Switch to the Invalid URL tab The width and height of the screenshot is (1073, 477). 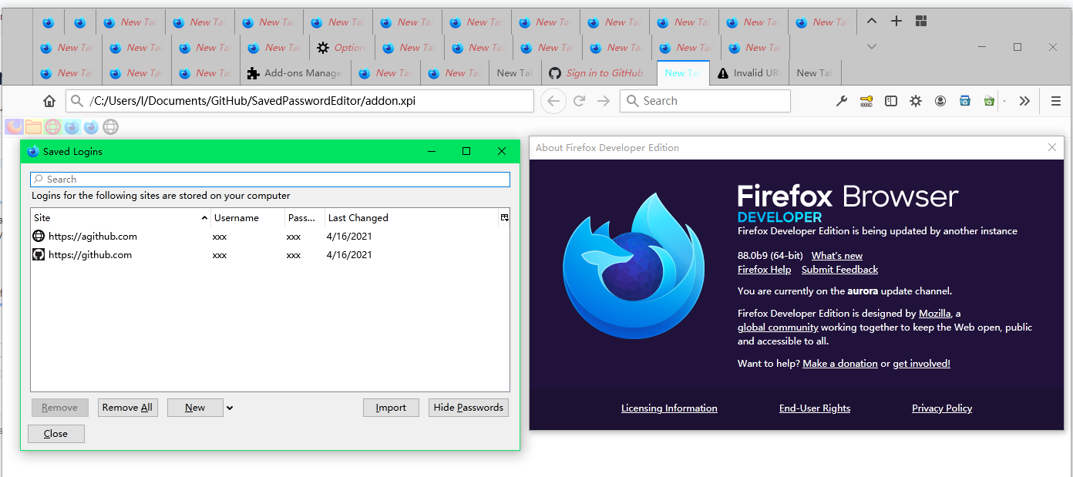point(749,73)
